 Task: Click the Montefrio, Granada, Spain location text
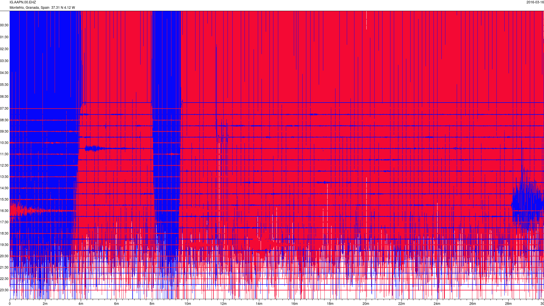click(29, 8)
